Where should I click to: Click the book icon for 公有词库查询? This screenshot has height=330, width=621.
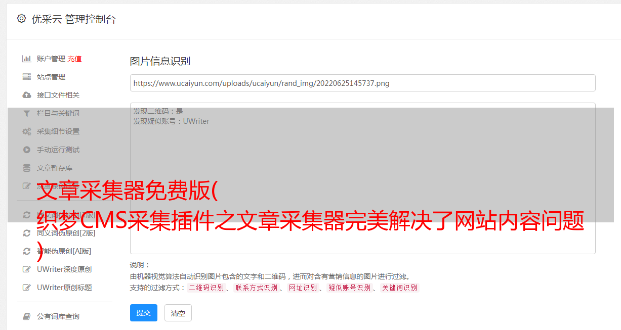(x=27, y=316)
